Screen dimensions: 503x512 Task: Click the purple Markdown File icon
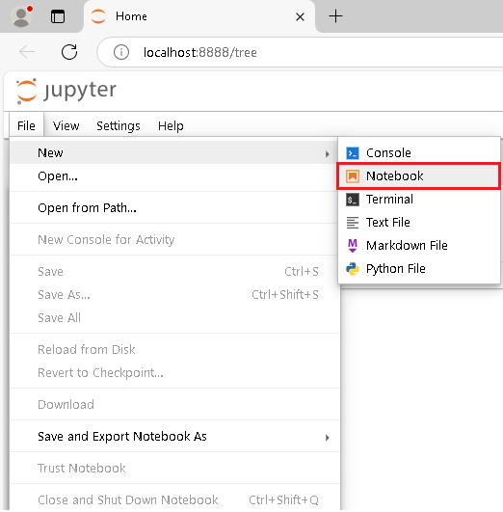pyautogui.click(x=353, y=246)
